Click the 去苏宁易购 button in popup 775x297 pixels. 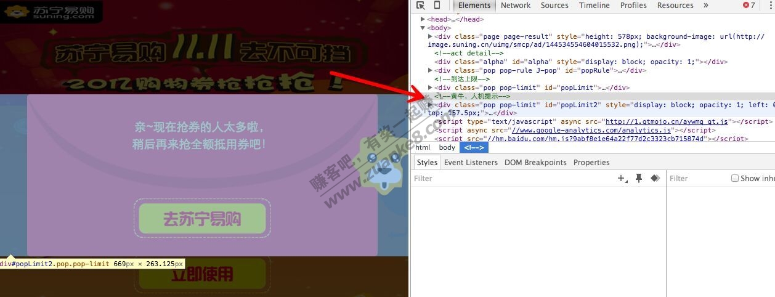202,219
